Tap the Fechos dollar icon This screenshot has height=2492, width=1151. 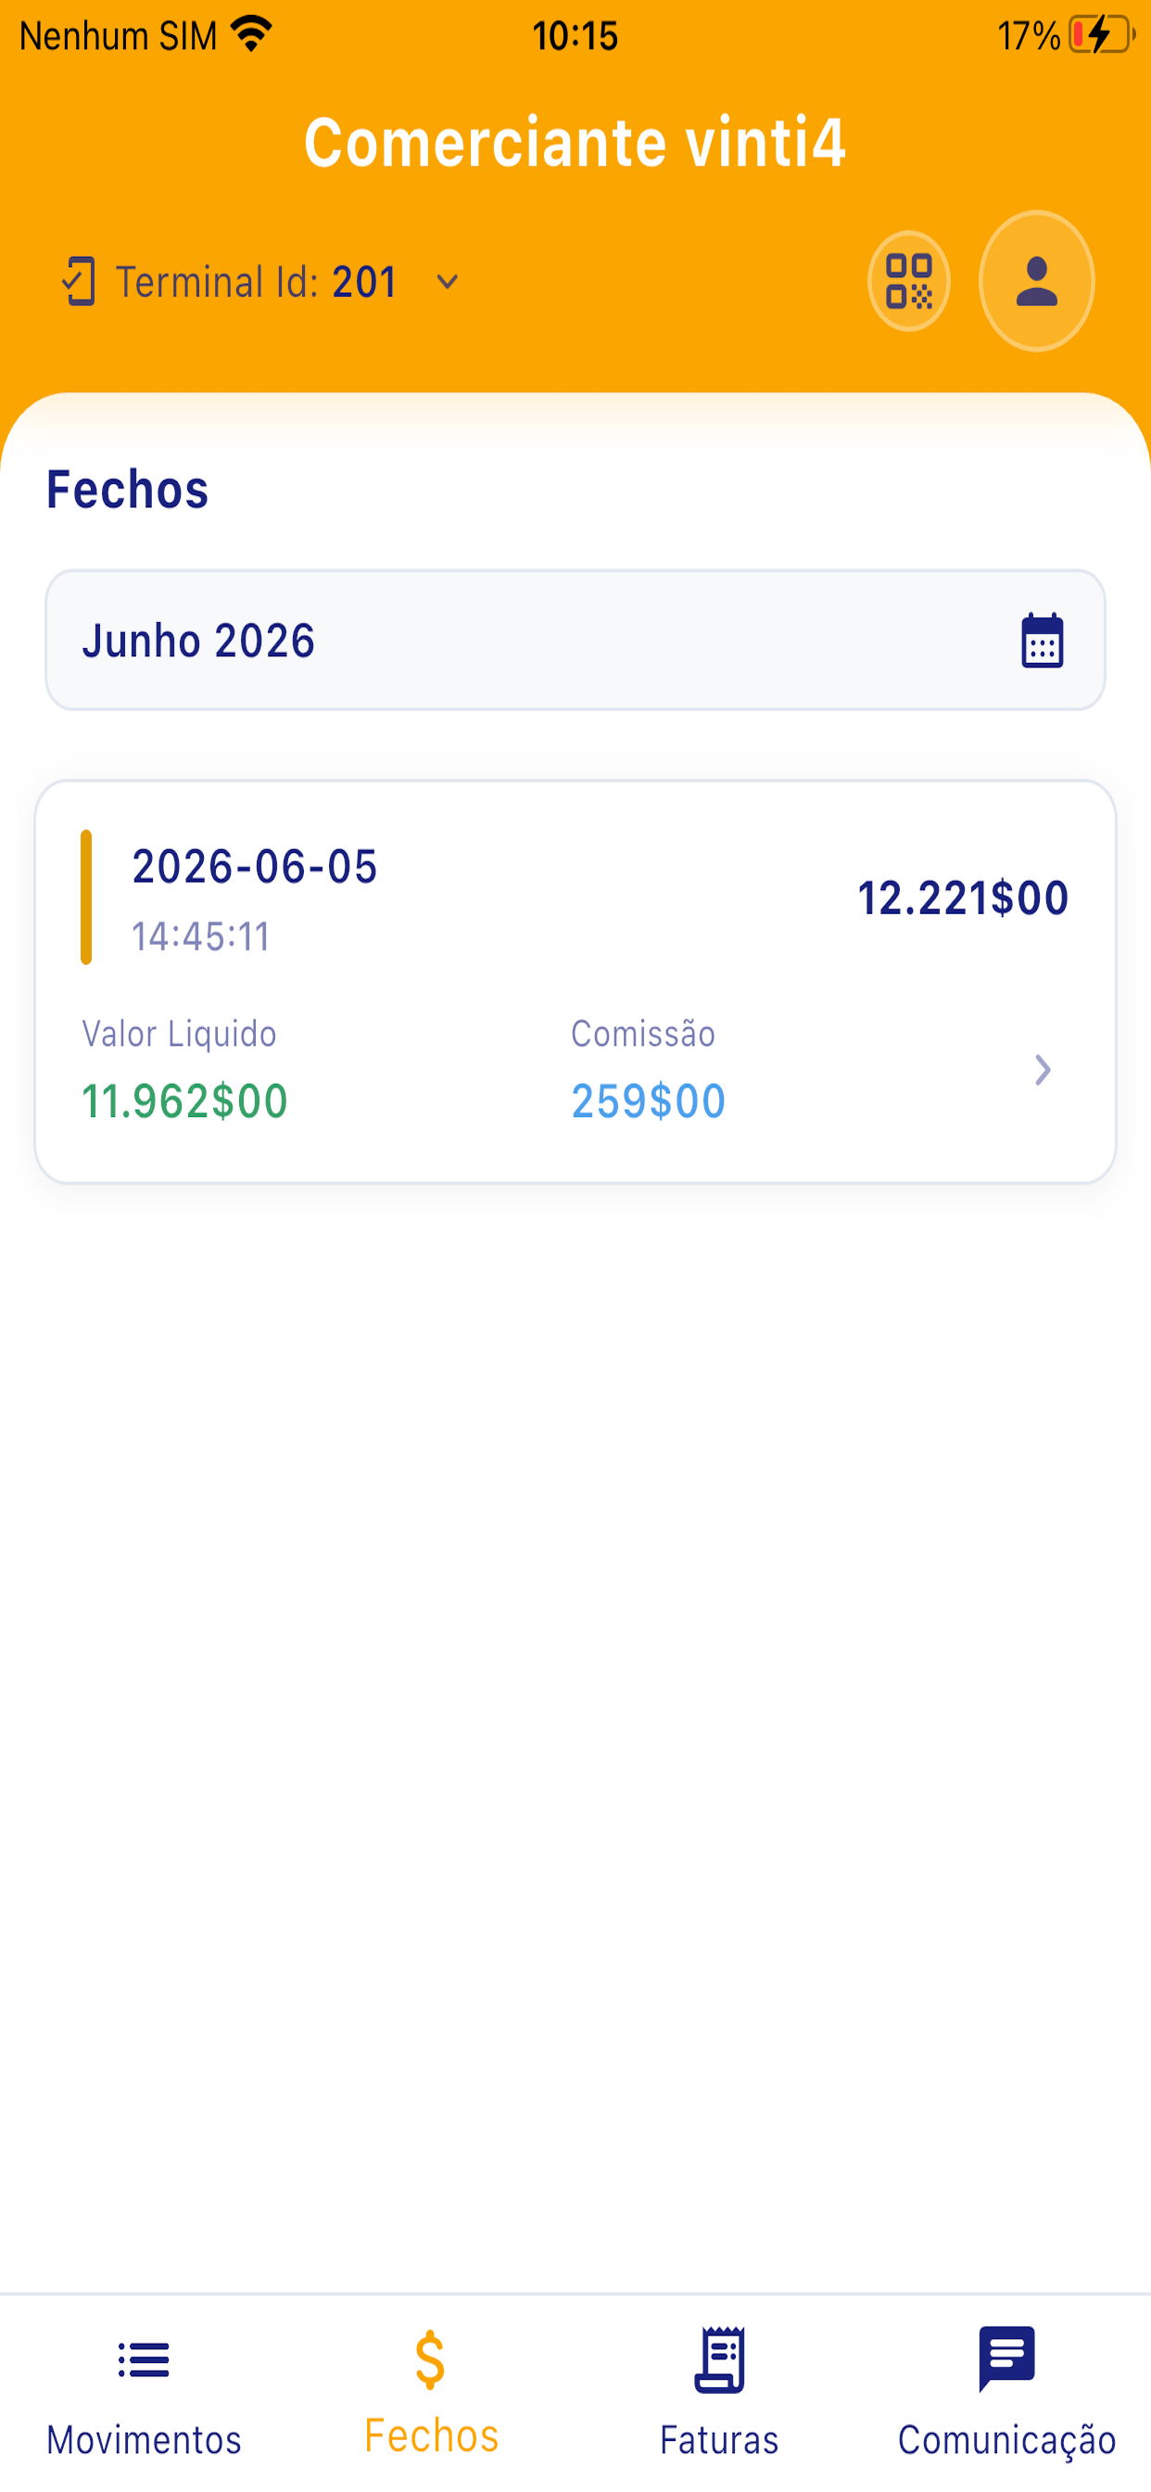(430, 2360)
